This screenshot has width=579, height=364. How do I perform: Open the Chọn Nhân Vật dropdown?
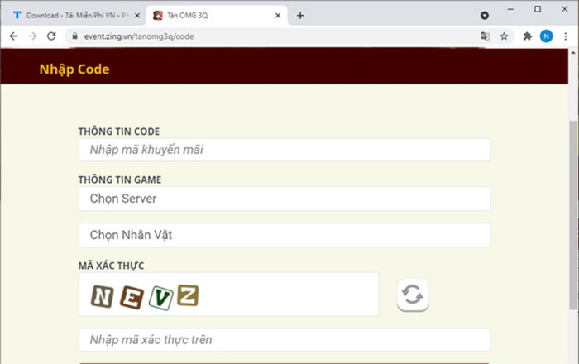(x=285, y=235)
